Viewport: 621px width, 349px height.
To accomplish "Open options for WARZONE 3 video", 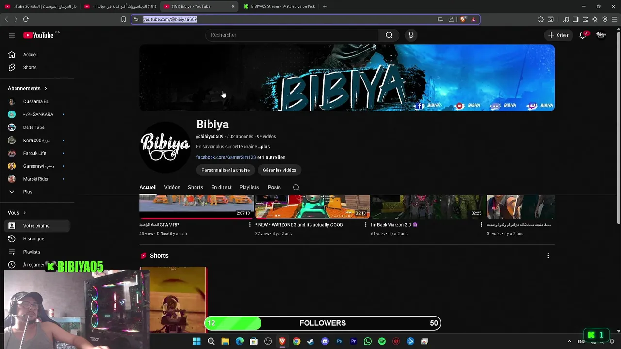I will tap(366, 225).
